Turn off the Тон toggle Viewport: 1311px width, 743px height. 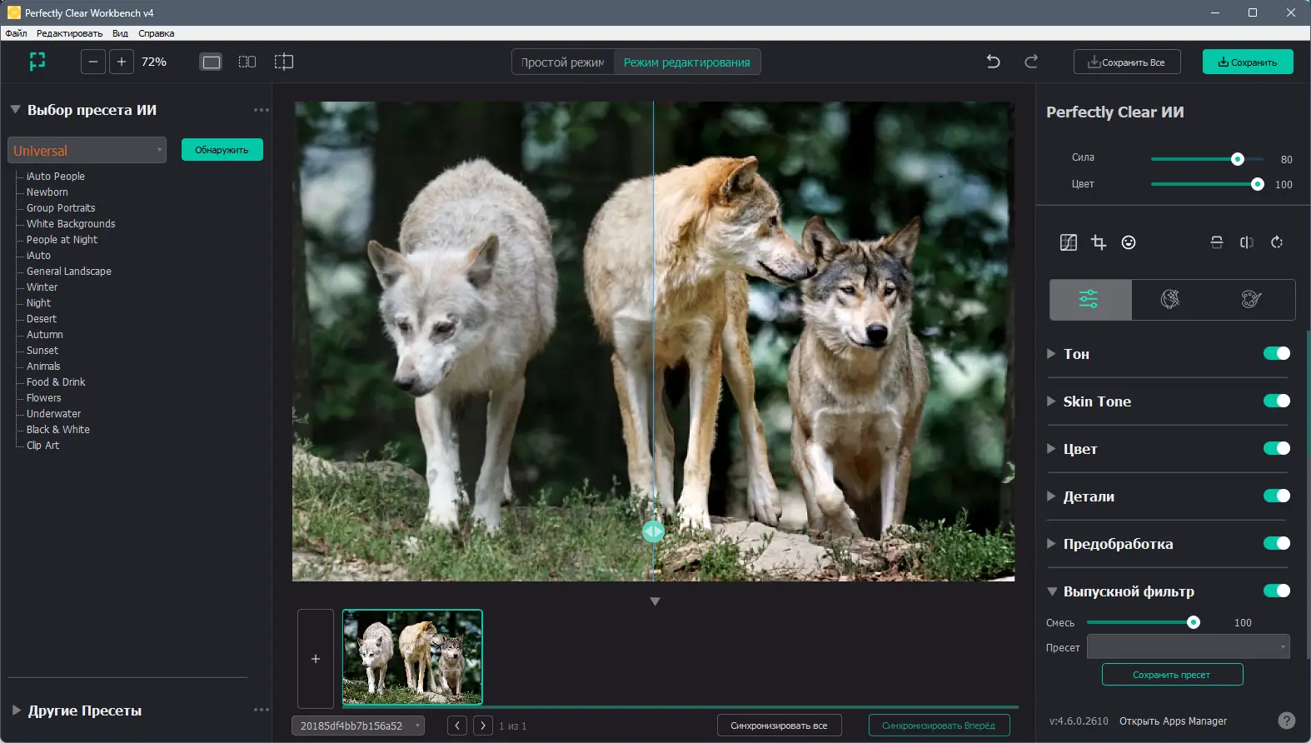pyautogui.click(x=1276, y=353)
